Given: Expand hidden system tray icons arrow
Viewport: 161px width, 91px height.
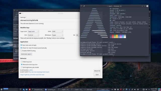Looking at the screenshot, I should (x=149, y=89).
